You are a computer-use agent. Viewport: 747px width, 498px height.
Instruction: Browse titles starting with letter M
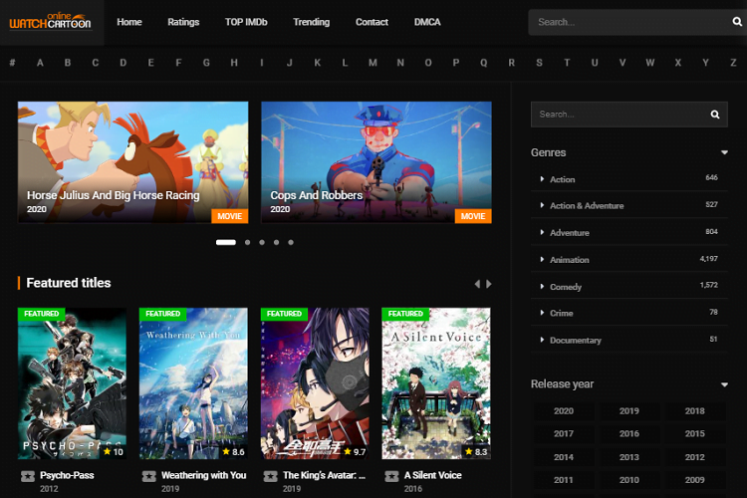[373, 63]
